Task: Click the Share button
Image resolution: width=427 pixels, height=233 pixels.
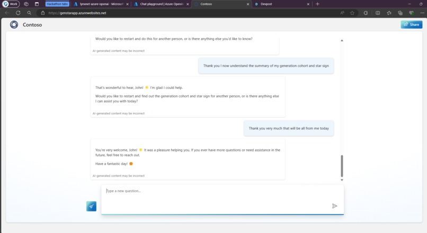Action: tap(412, 24)
